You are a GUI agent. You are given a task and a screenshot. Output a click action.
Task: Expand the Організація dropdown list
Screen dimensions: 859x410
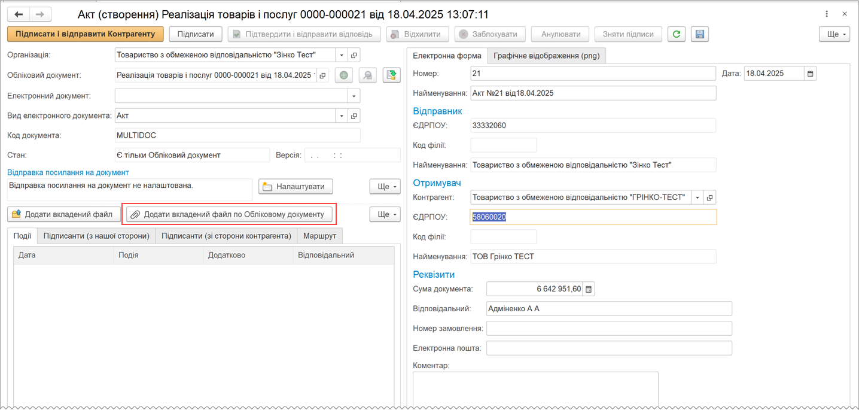342,55
